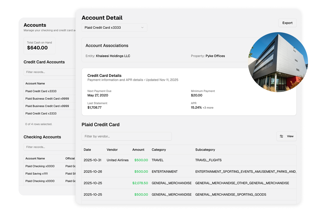Click the 15.24% APR value

click(x=196, y=108)
